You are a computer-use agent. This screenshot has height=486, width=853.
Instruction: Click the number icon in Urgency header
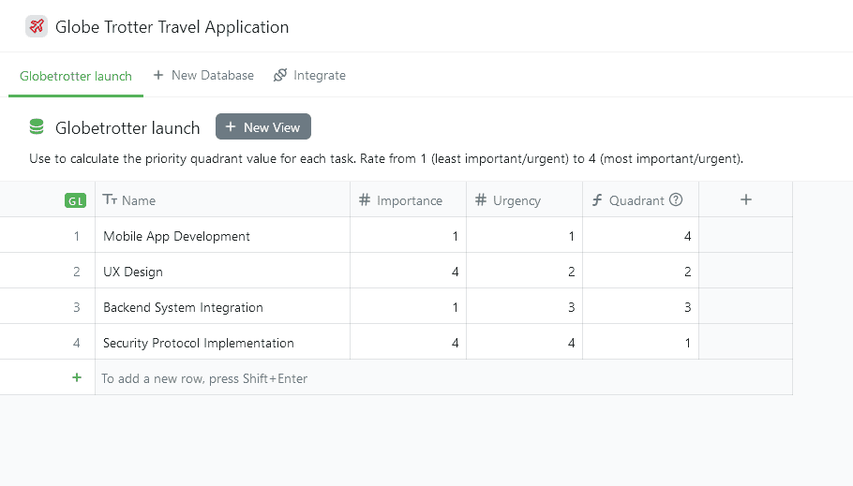481,200
